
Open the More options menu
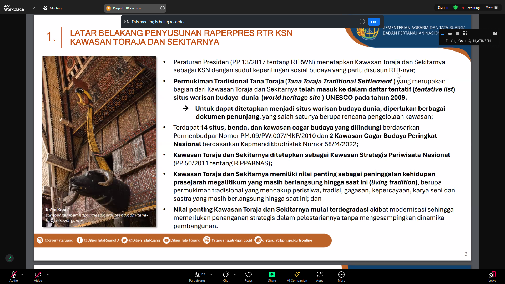click(341, 277)
